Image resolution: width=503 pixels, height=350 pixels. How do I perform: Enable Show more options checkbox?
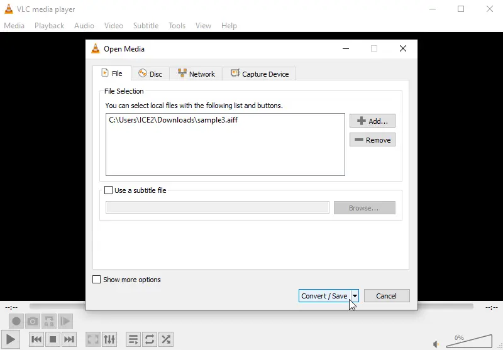(96, 280)
